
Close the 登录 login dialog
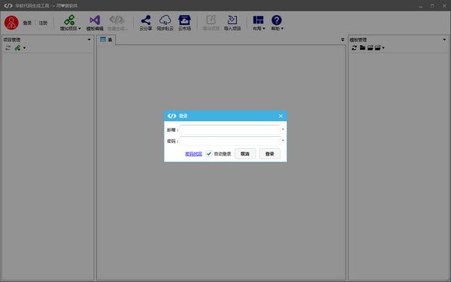(280, 116)
